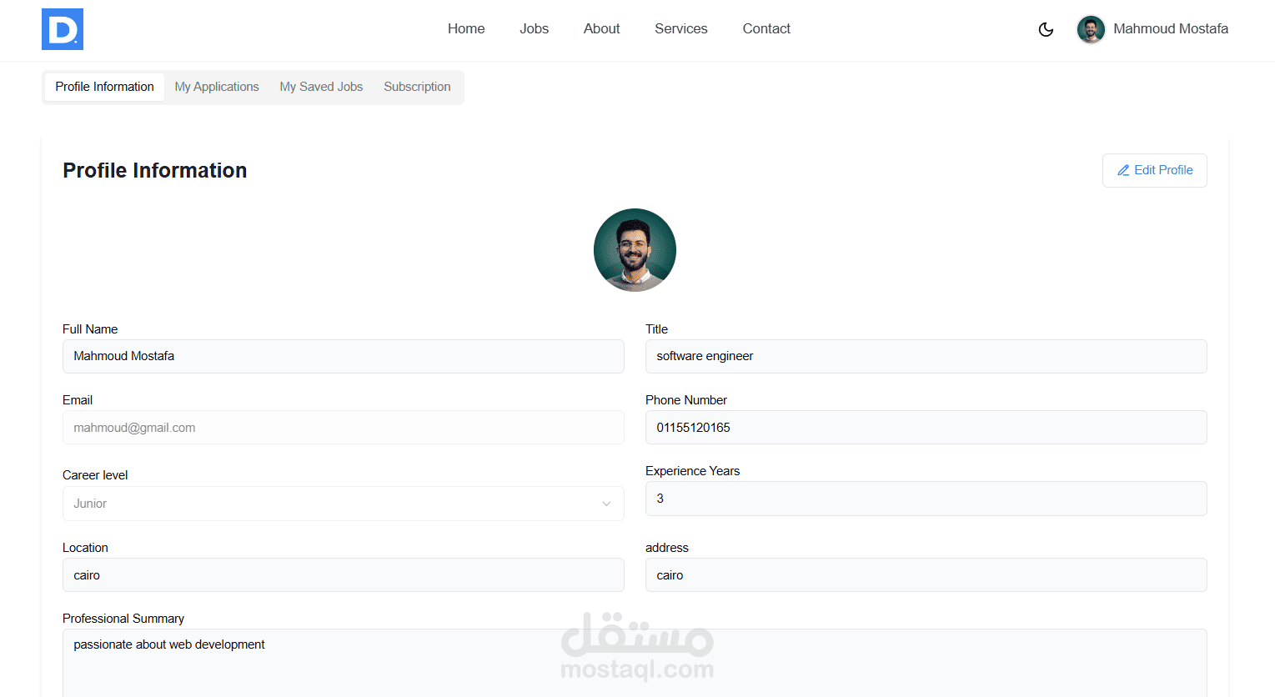
Task: Open the About nav link
Action: [x=601, y=28]
